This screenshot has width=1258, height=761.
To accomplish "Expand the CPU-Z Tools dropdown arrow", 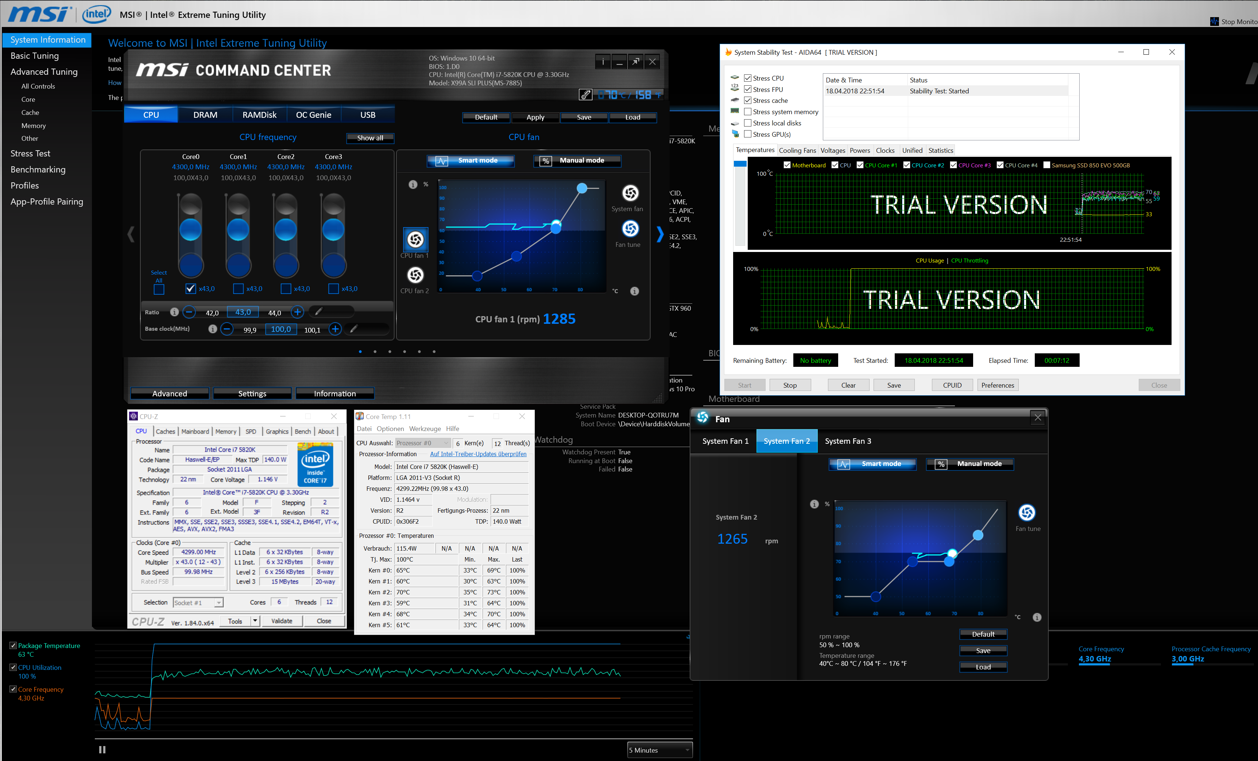I will [255, 621].
